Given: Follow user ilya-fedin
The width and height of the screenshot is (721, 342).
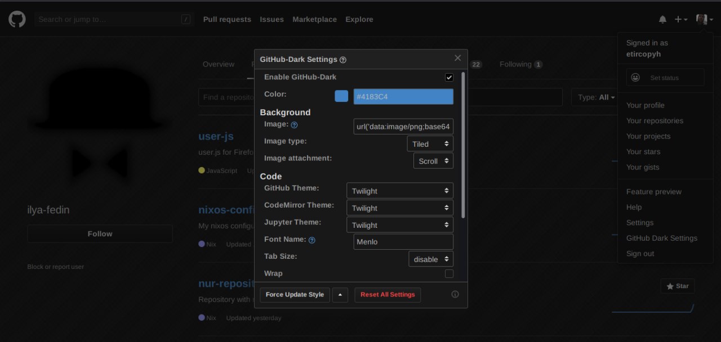Looking at the screenshot, I should click(x=100, y=233).
